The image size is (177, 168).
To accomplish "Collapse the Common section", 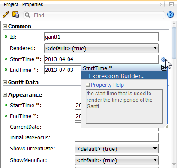I will pos(5,27).
